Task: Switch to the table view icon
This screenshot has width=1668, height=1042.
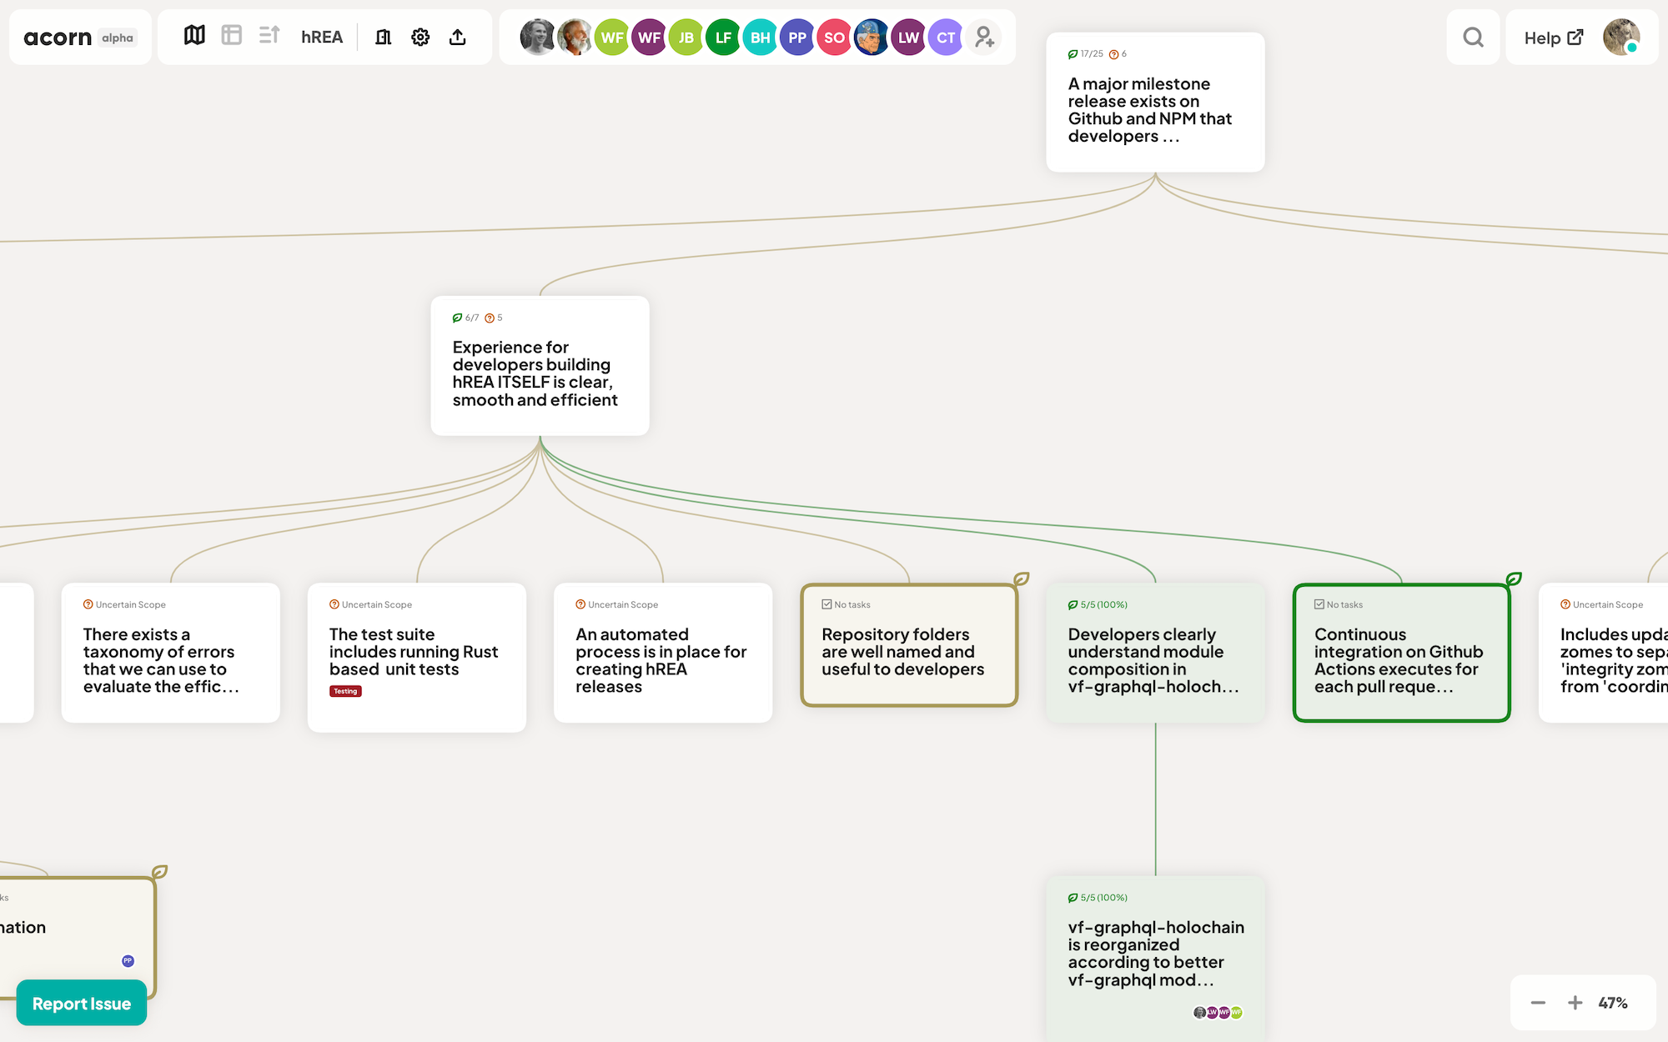Action: [231, 36]
